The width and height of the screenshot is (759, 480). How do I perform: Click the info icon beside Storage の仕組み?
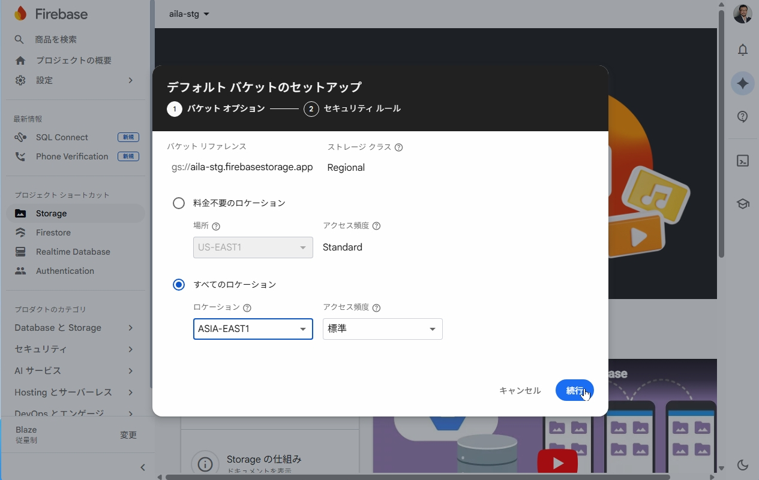tap(205, 464)
